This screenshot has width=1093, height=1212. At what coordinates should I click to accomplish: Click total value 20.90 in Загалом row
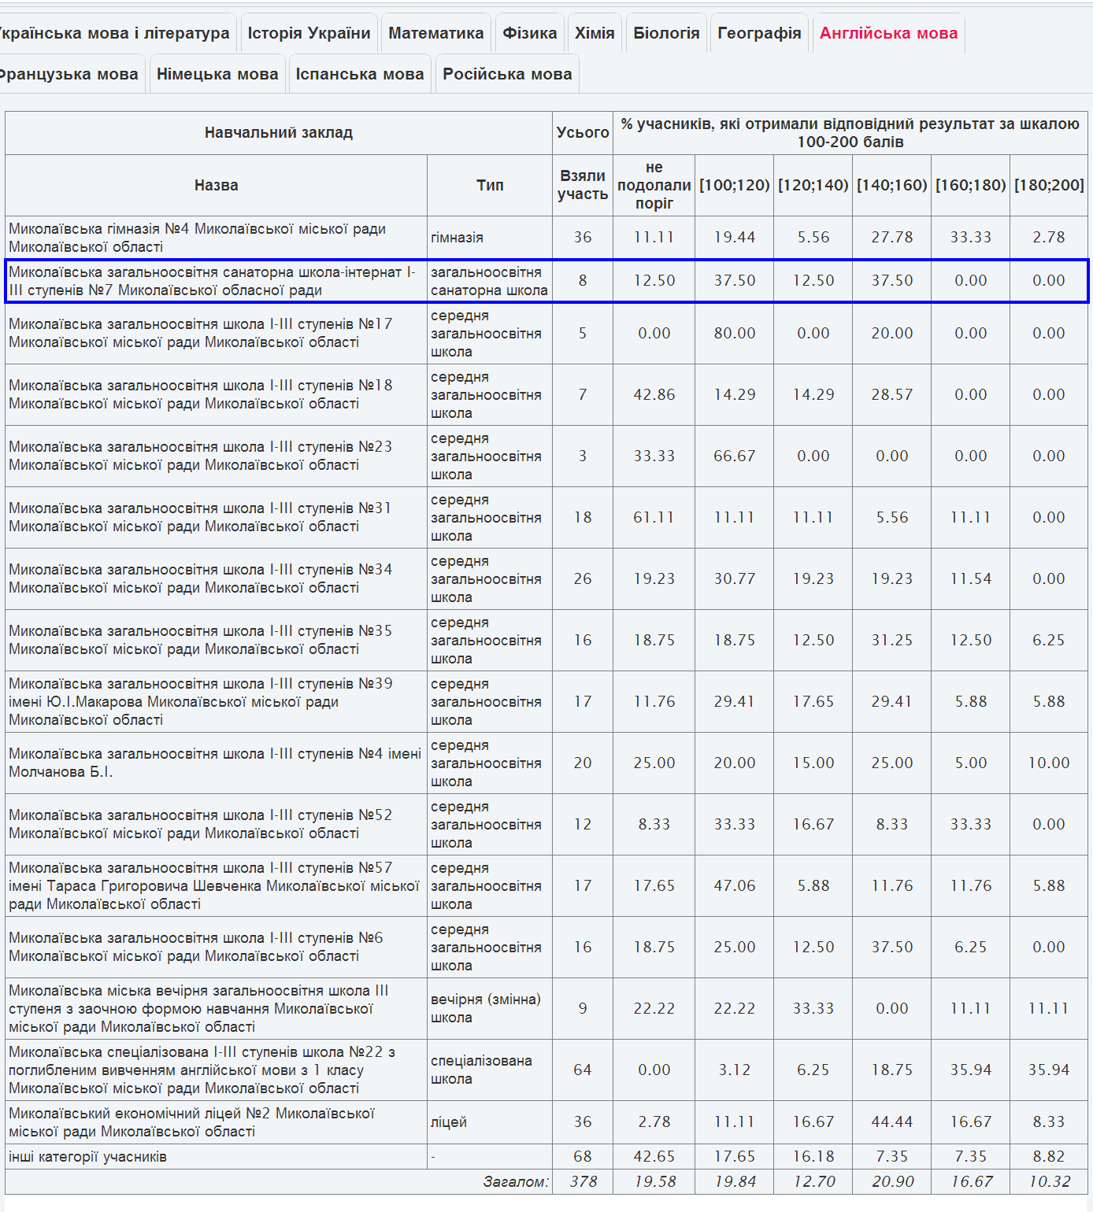point(892,1181)
